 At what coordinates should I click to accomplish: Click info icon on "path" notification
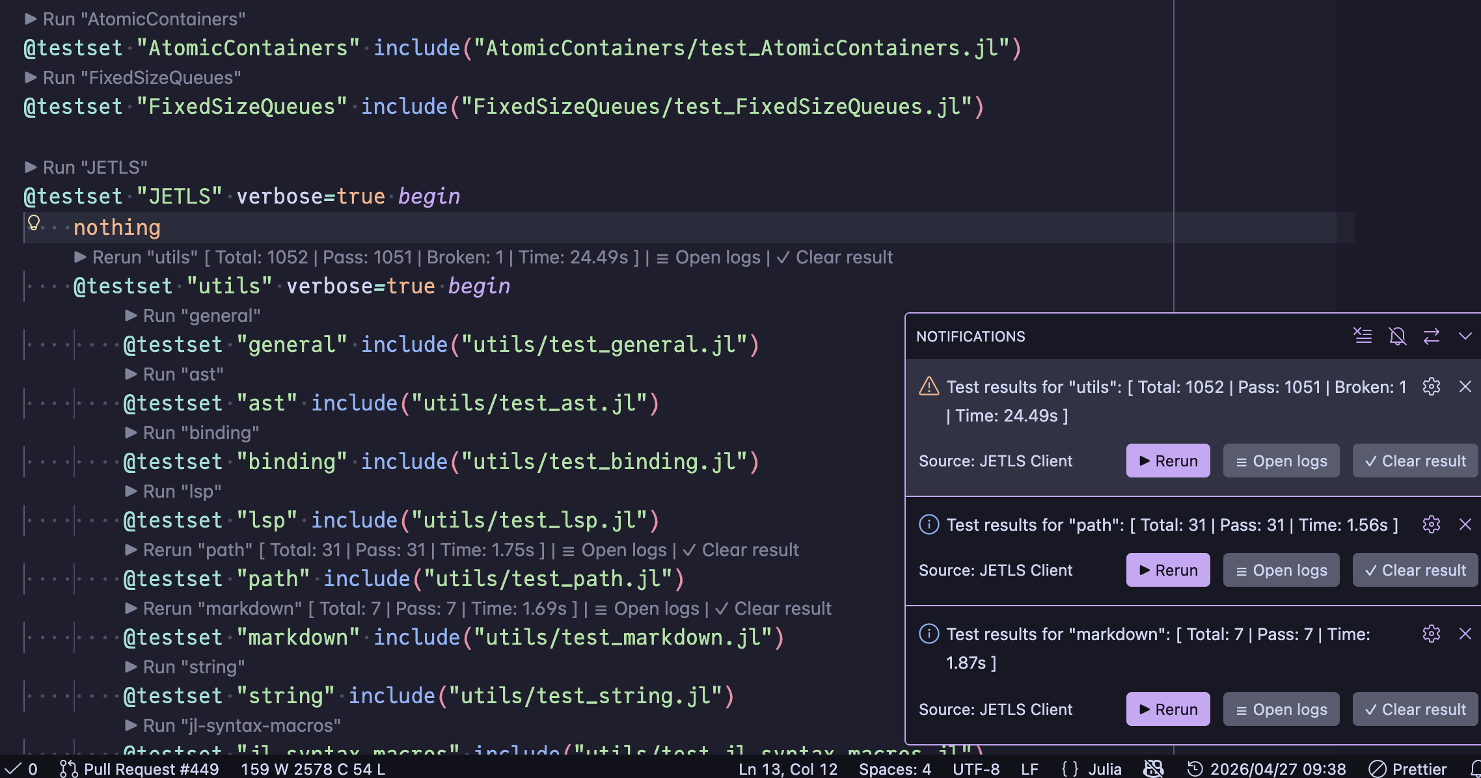pos(929,525)
